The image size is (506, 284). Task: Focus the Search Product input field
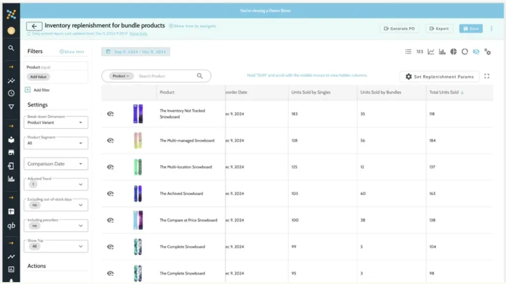point(166,76)
